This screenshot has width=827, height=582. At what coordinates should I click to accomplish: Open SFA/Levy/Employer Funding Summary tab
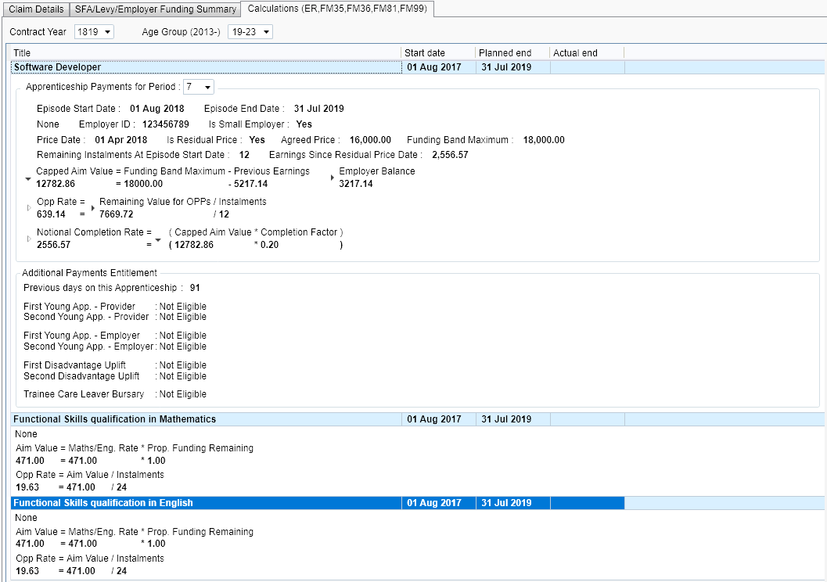point(155,9)
